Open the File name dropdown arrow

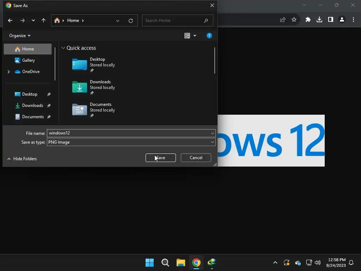pyautogui.click(x=213, y=133)
